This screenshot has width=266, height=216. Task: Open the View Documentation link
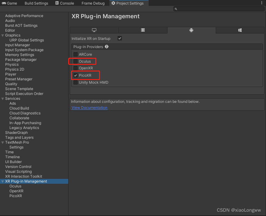(x=89, y=108)
